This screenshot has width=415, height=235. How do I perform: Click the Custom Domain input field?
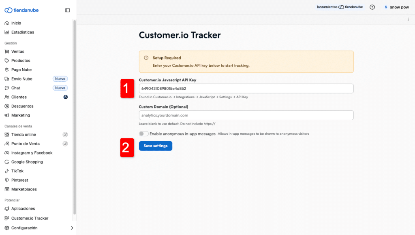(x=246, y=115)
